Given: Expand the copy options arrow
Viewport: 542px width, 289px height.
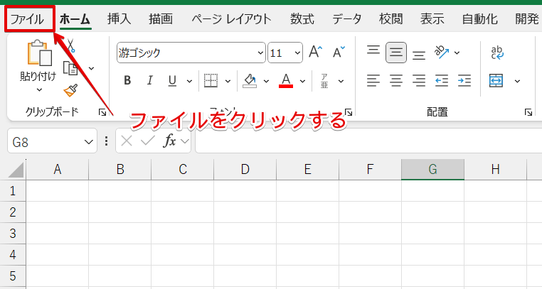Looking at the screenshot, I should [x=91, y=68].
